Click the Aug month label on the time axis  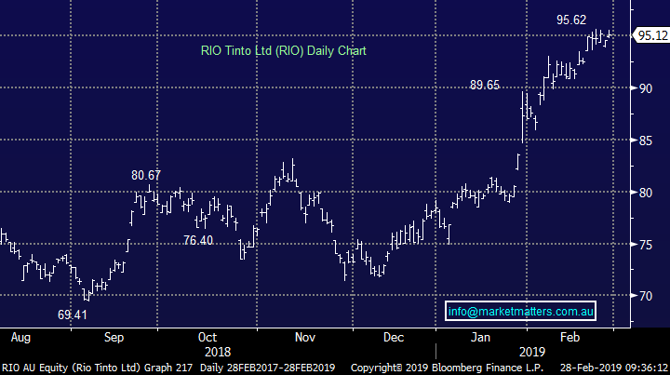pyautogui.click(x=20, y=338)
